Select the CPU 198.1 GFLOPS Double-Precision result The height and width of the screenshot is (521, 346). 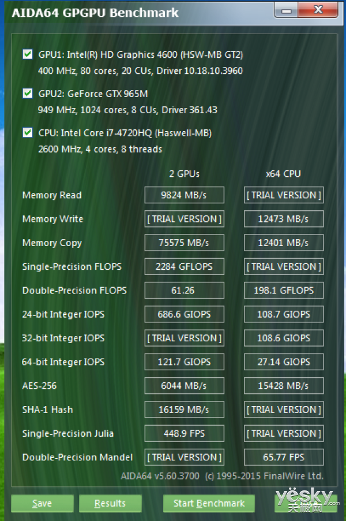(x=283, y=291)
